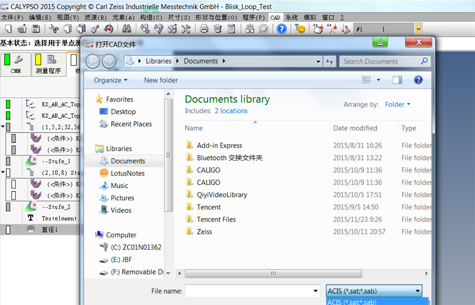Open the yellow dropdown next to #1 1
This screenshot has width=475, height=305.
tap(418, 29)
